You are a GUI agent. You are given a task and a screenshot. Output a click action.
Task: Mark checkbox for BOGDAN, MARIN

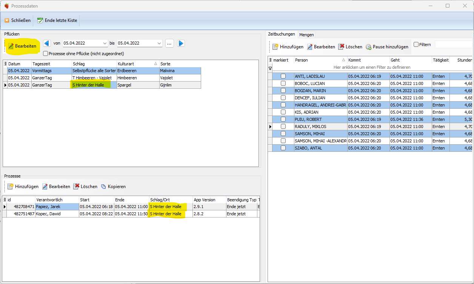tap(283, 91)
